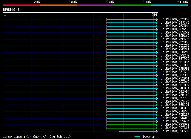Screen dimensions: 191x139
Task: Select hit label UniRef100_C5XZ73
Action: click(x=175, y=46)
